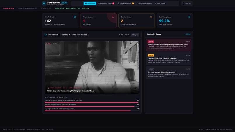Image resolution: width=235 pixels, height=132 pixels.
Task: Click the Charcoal Lighter Fluid Container Placement confidence label
Action: click(60, 105)
